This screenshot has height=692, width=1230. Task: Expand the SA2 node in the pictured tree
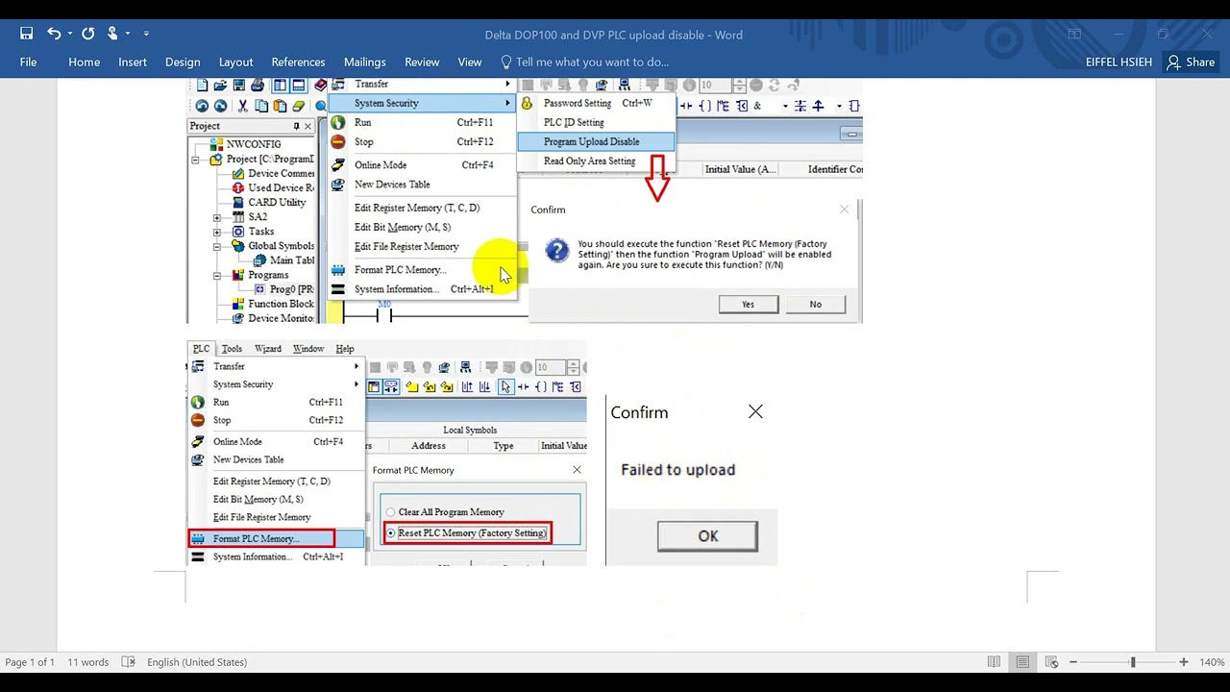pyautogui.click(x=217, y=217)
